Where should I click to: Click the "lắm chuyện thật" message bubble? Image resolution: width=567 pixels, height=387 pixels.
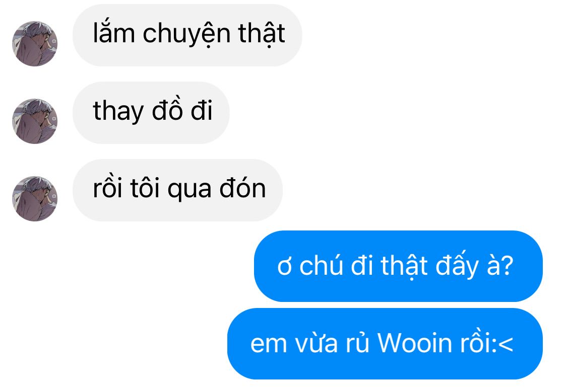(187, 35)
